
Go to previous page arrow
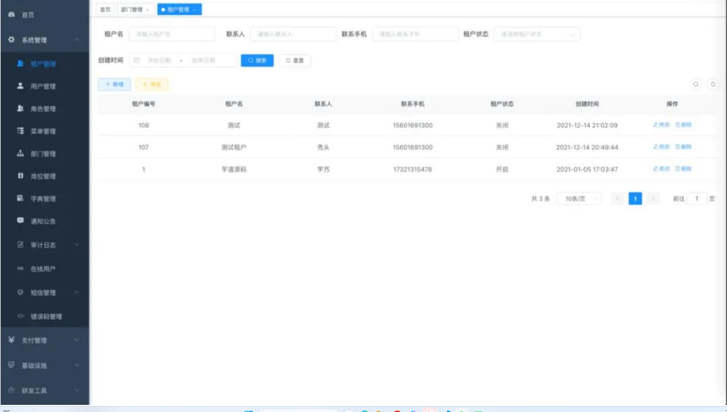click(617, 199)
